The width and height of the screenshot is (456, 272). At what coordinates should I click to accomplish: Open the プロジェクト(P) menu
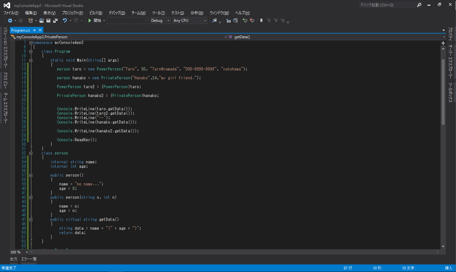click(72, 13)
